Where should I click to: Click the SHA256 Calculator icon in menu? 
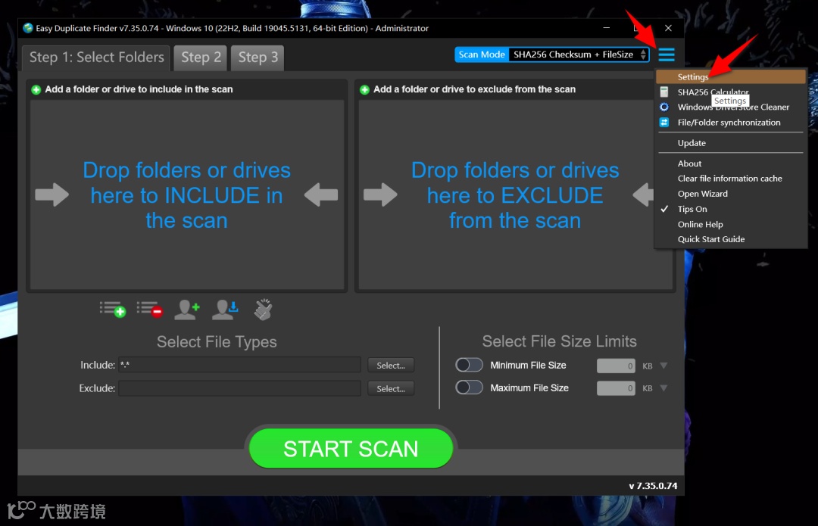(664, 92)
